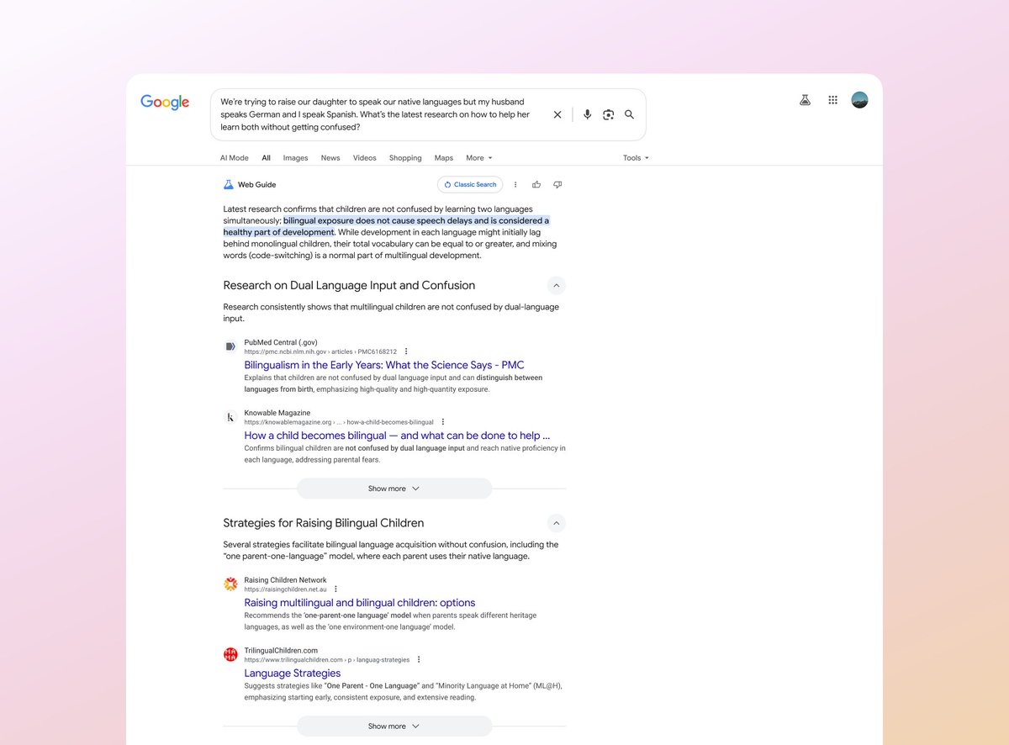This screenshot has height=745, width=1009.
Task: Open the AI Mode tab
Action: (234, 157)
